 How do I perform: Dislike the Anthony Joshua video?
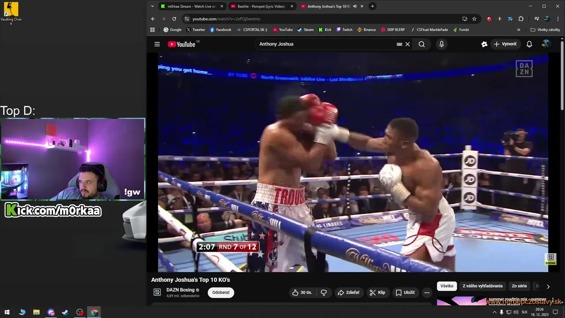coord(324,292)
